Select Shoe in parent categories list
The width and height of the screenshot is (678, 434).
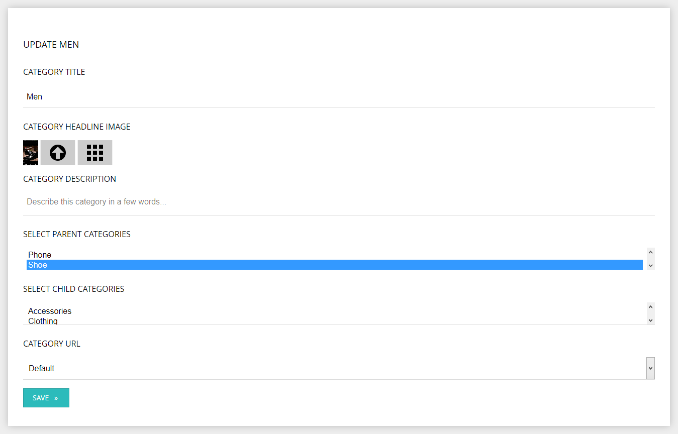click(334, 265)
